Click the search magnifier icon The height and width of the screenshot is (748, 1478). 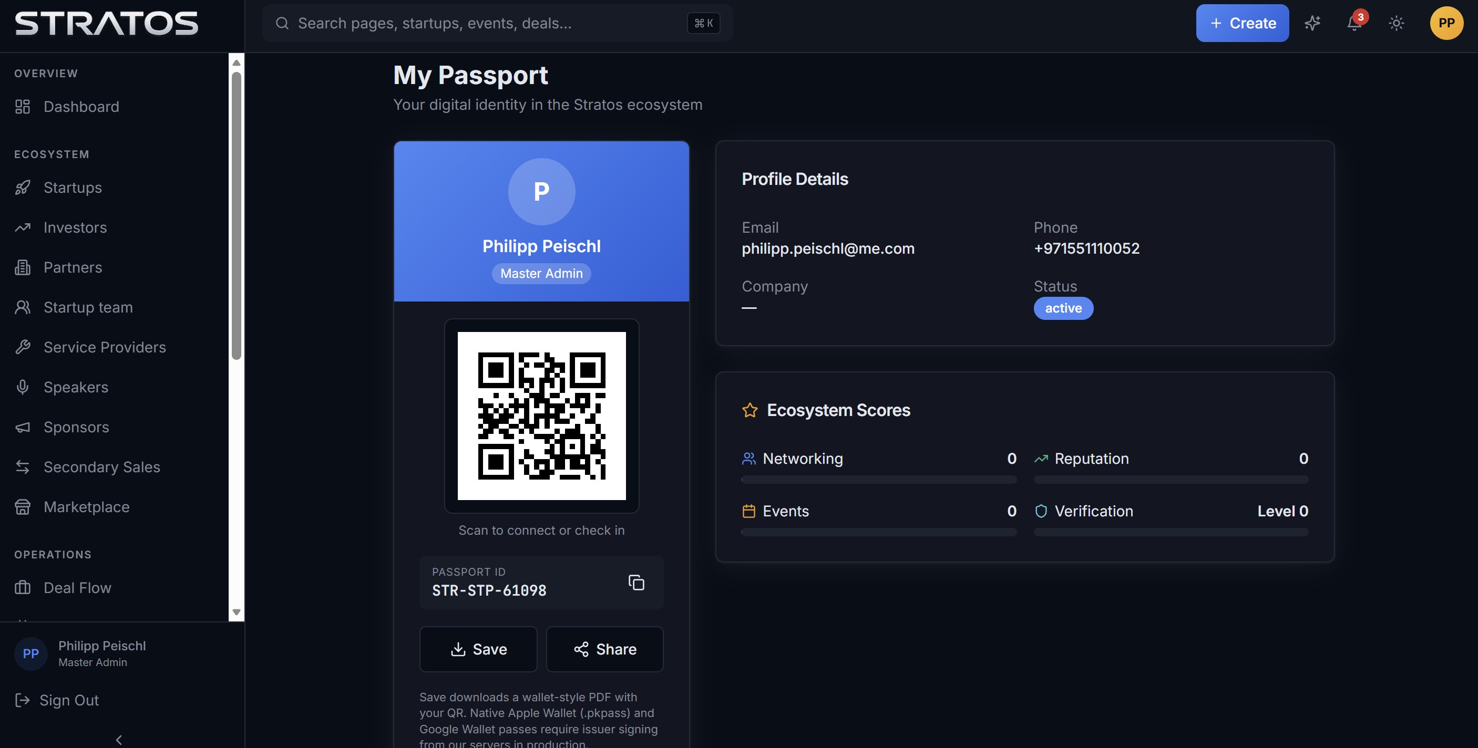coord(282,23)
